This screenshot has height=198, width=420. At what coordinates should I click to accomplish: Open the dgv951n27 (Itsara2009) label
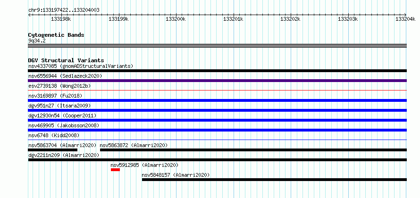(59, 106)
